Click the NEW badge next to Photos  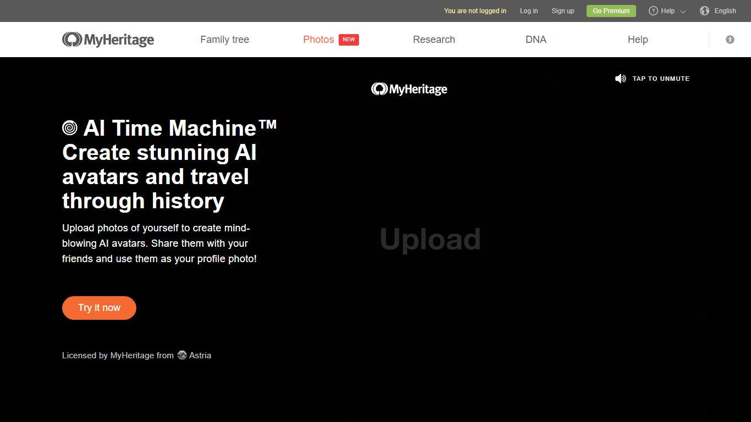point(349,40)
